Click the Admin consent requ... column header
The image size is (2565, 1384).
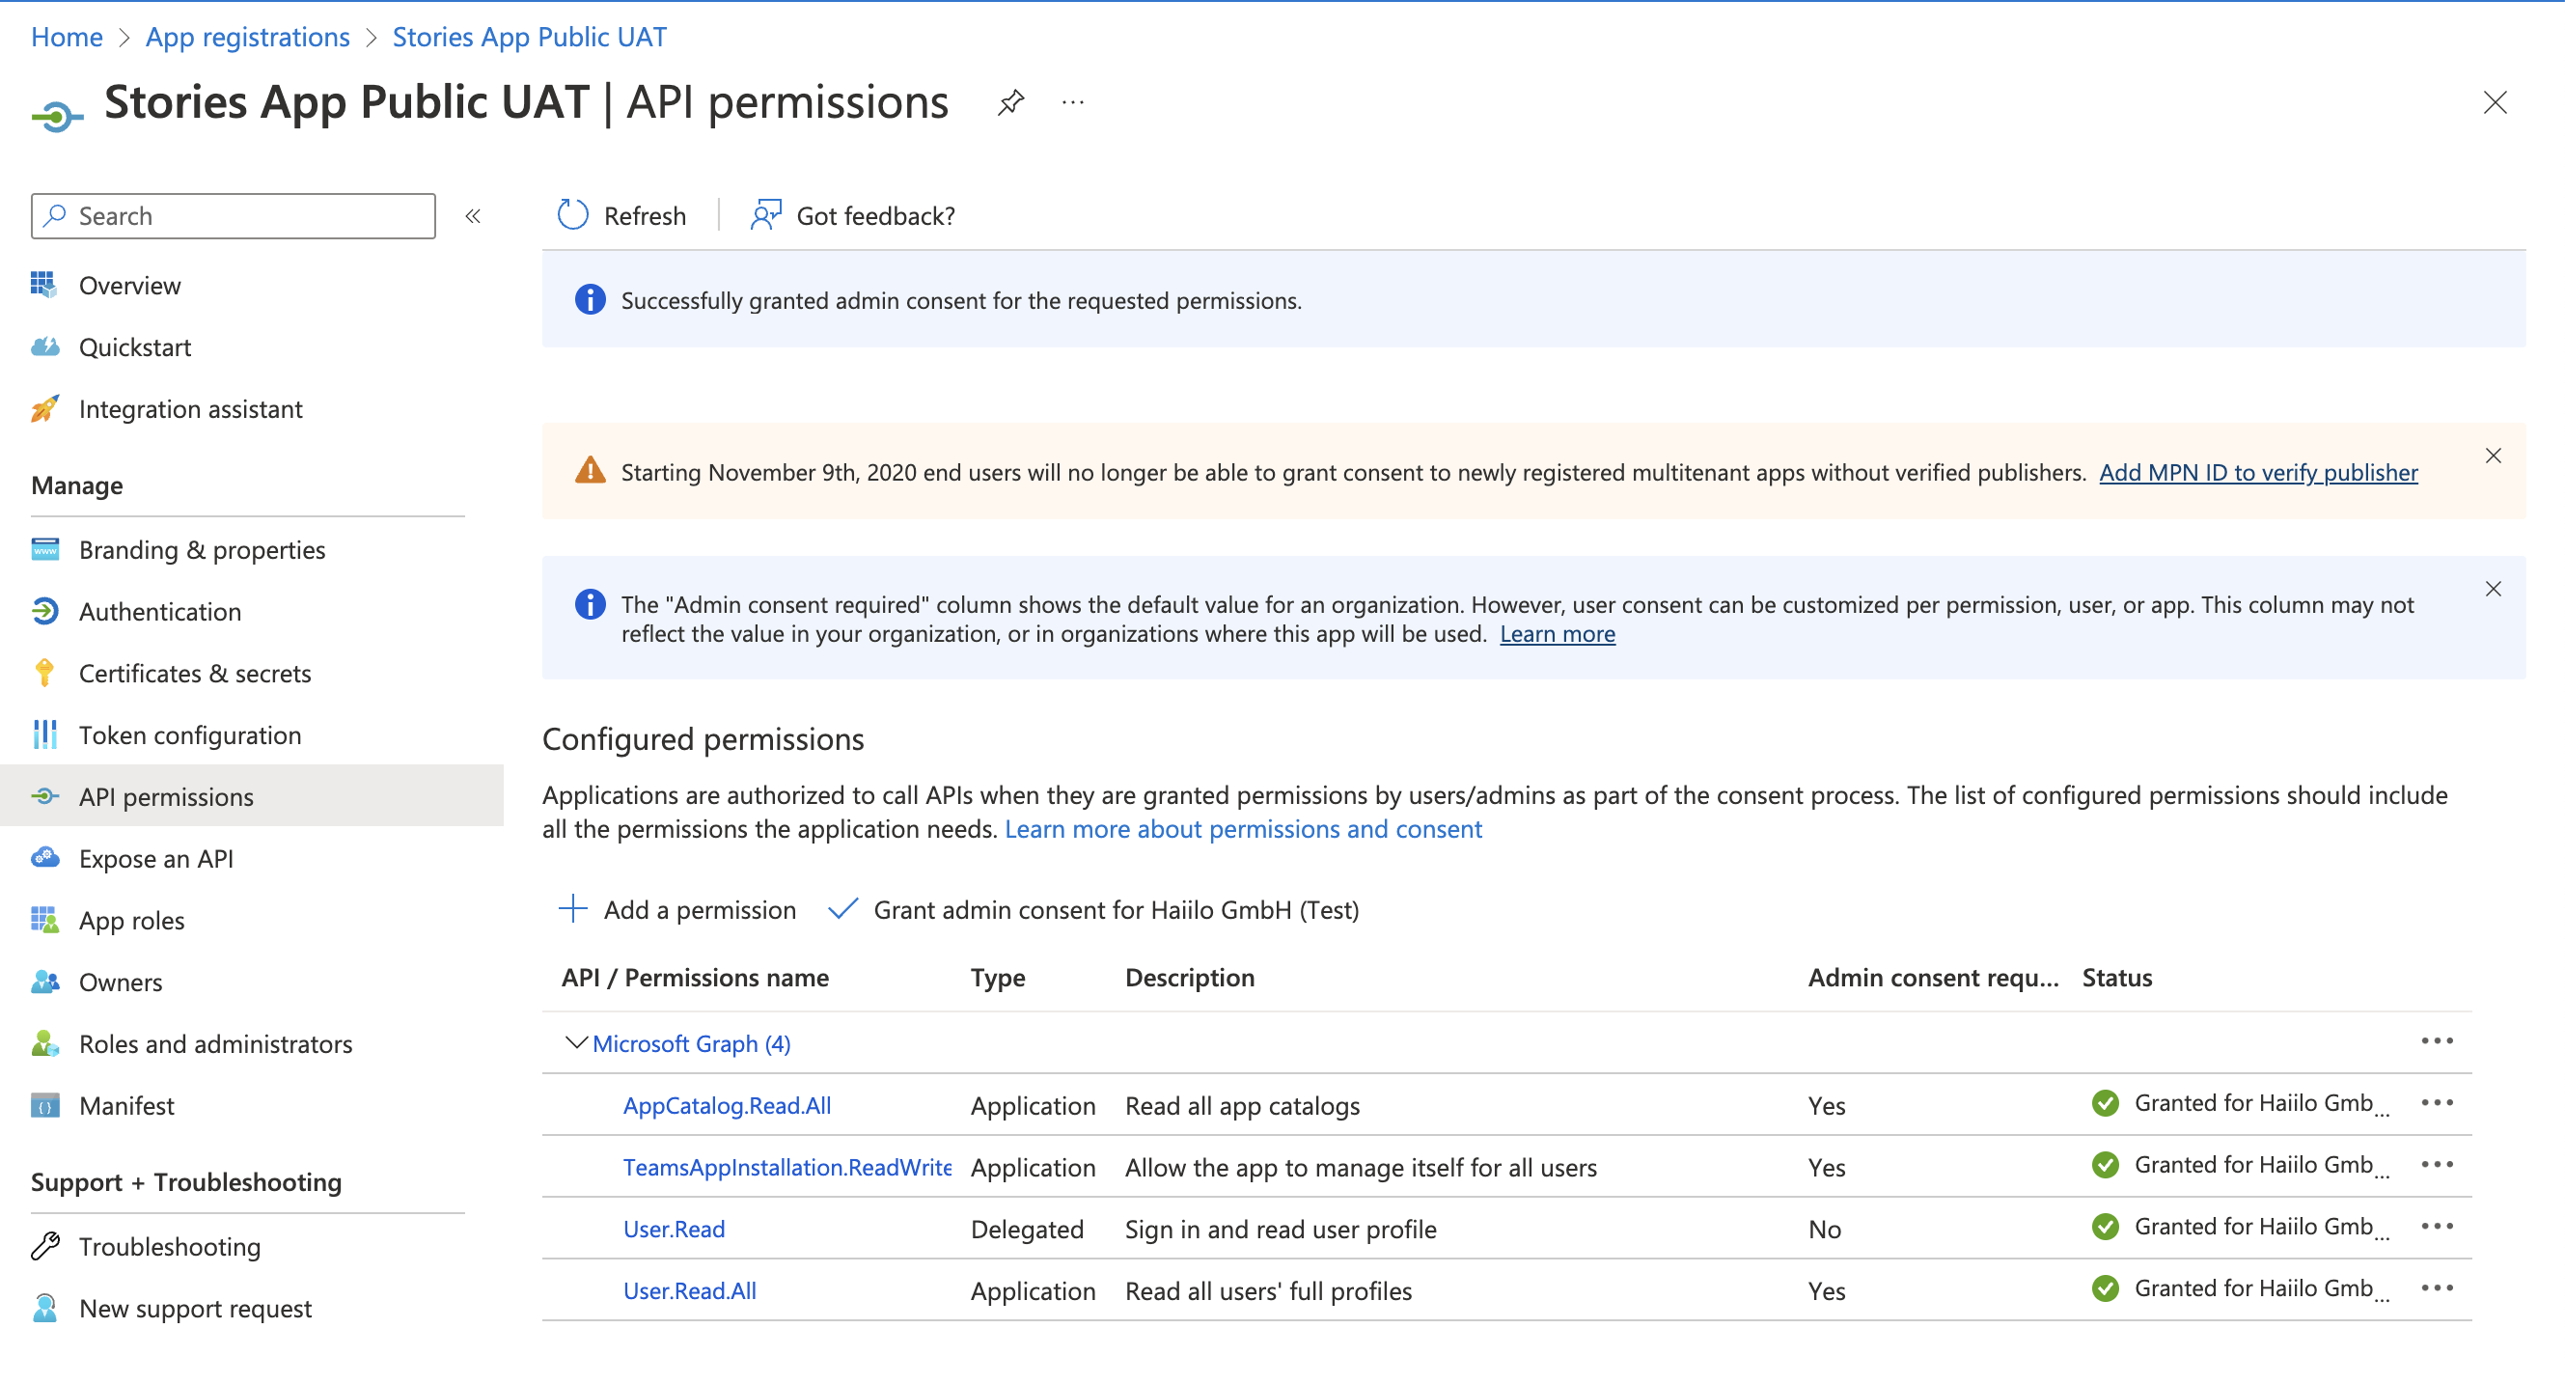coord(1933,978)
